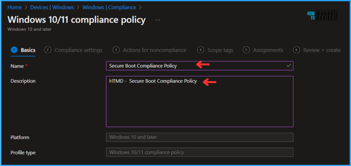
Task: Click step 5 circle for Assignments
Action: point(246,50)
